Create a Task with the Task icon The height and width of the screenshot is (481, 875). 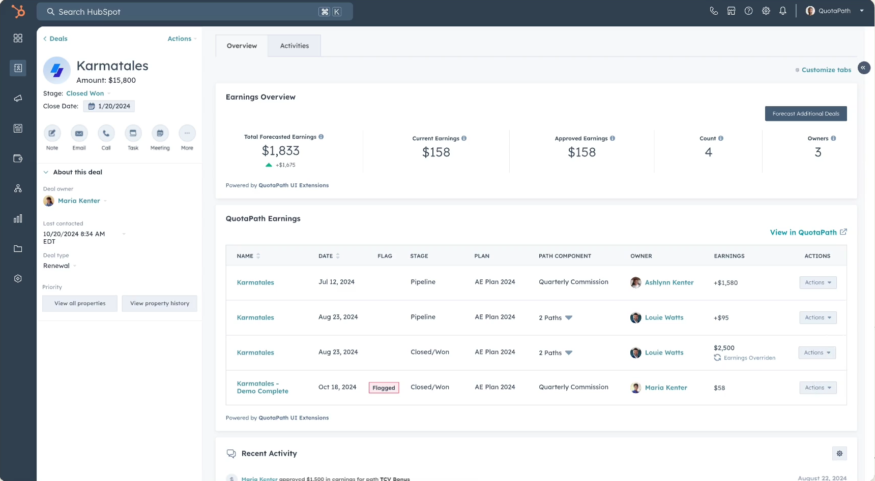[133, 133]
